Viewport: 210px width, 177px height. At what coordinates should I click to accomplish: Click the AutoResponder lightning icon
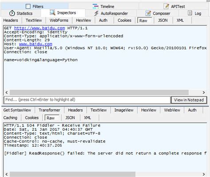point(96,13)
